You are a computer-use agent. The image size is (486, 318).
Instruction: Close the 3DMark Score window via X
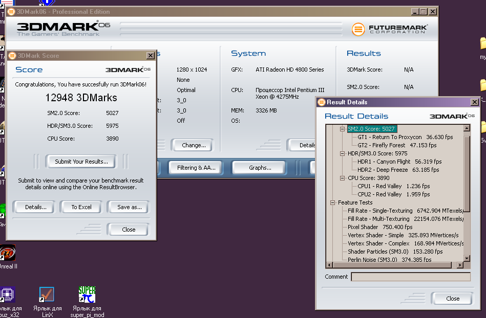click(151, 56)
